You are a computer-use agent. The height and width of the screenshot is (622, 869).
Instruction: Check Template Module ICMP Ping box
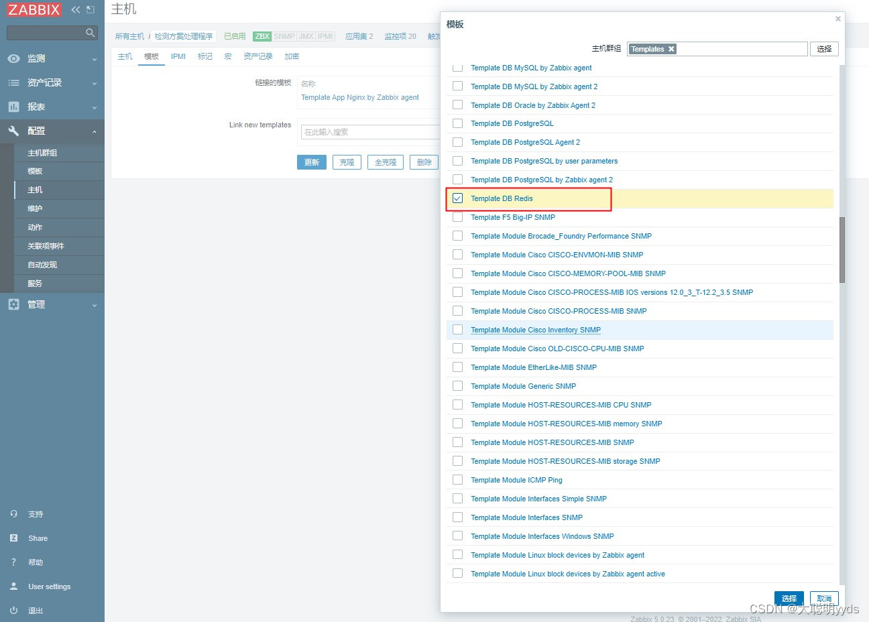[457, 480]
